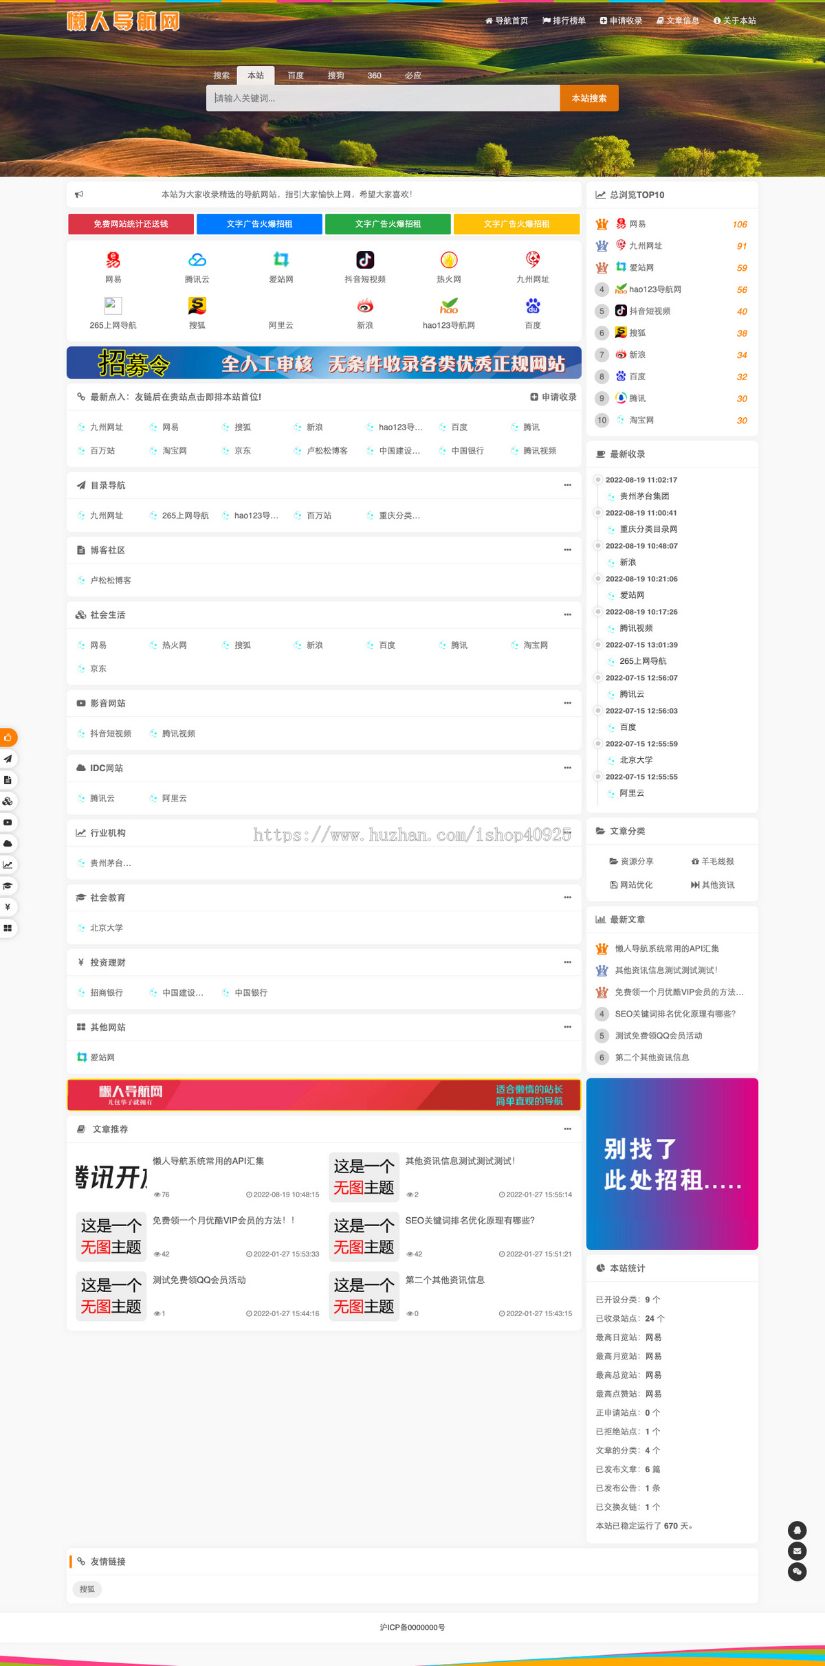Open the 新浪 Weibo eye icon

tap(365, 306)
